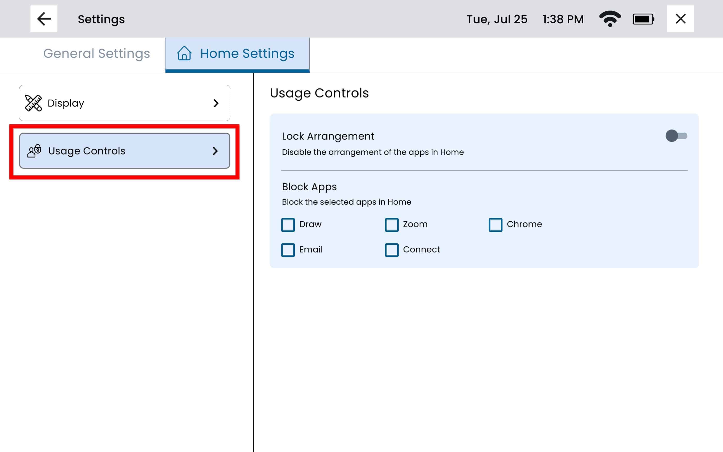
Task: Check the Draw checkbox
Action: (288, 225)
